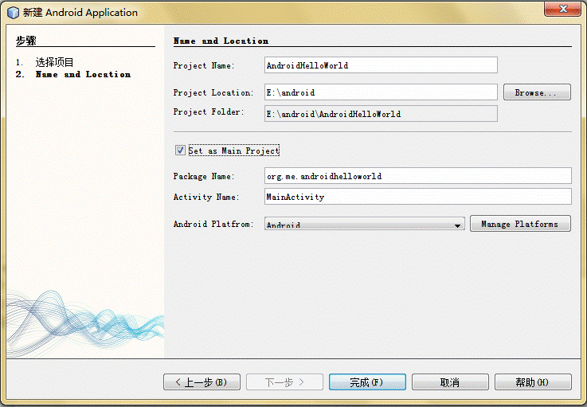Click the greyed-out 下一步 button
This screenshot has height=407, width=587.
284,382
